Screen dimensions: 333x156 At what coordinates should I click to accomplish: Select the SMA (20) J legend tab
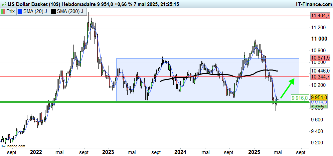click(33, 11)
